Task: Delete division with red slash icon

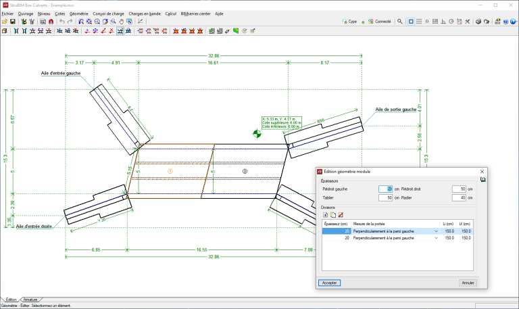Action: point(341,215)
